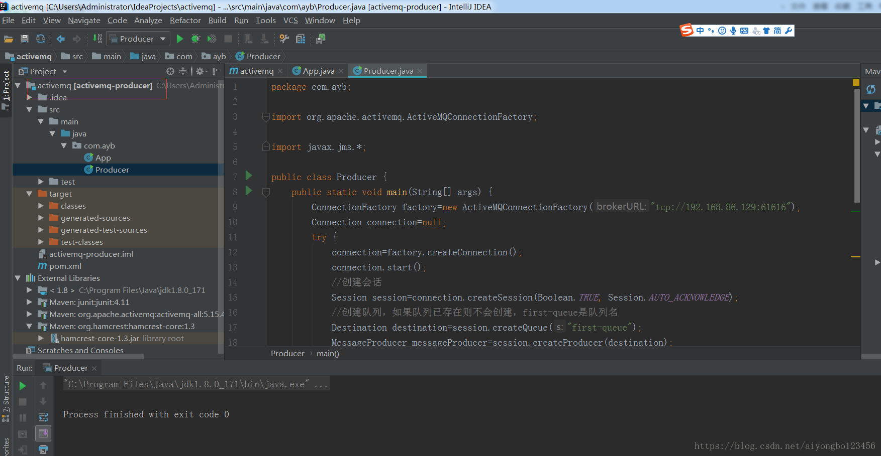Click the Save All toolbar icon
Viewport: 881px width, 456px height.
pos(25,39)
